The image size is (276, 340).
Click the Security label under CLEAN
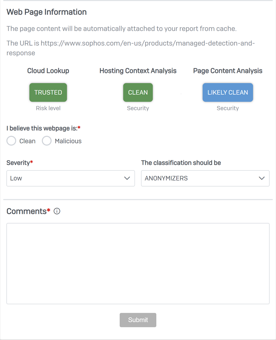point(138,108)
